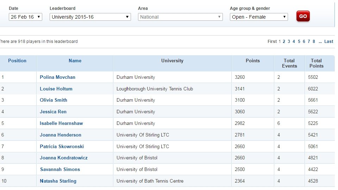The height and width of the screenshot is (190, 338).
Task: Open Louise Holtum's player profile
Action: click(x=56, y=89)
